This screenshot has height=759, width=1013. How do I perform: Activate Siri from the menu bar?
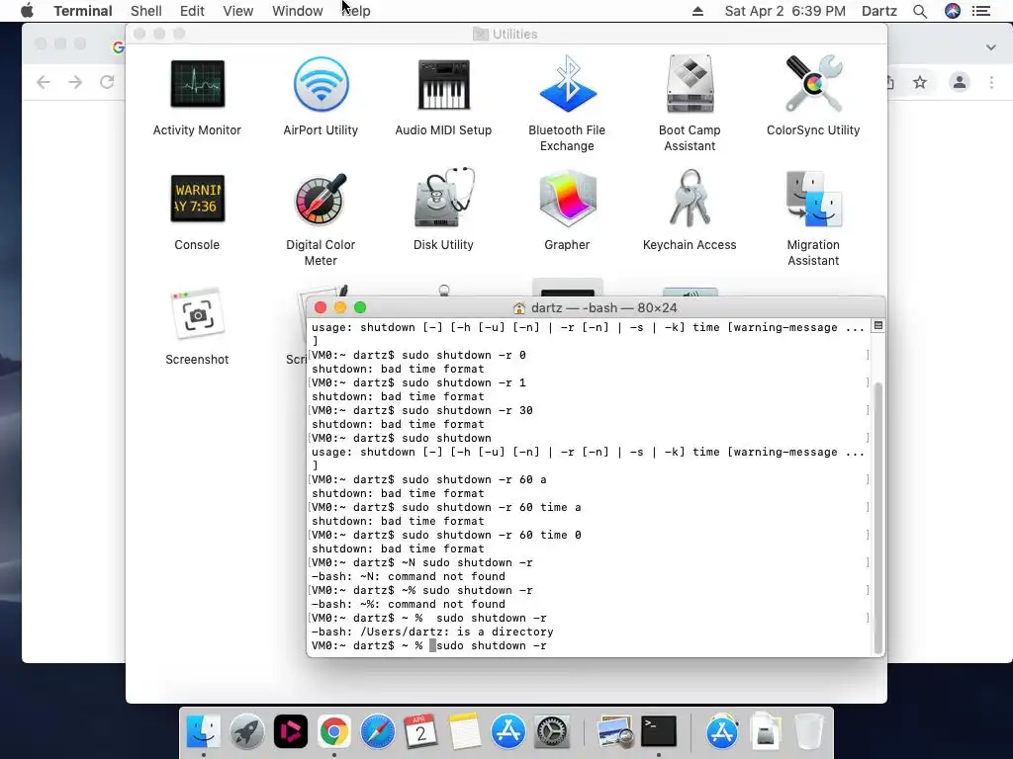(953, 11)
